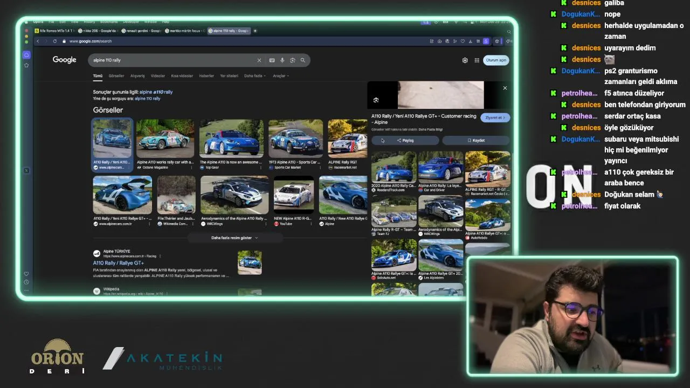Click the Kaydet save button
The image size is (690, 388).
476,140
